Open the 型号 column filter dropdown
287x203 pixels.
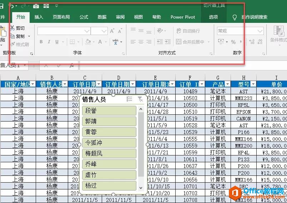[x=253, y=84]
